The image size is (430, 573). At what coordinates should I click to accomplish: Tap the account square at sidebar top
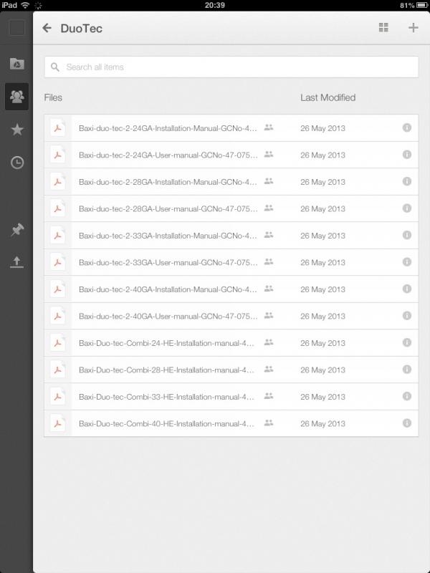point(16,29)
